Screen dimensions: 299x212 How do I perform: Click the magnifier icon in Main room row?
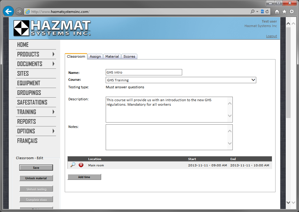(73, 165)
